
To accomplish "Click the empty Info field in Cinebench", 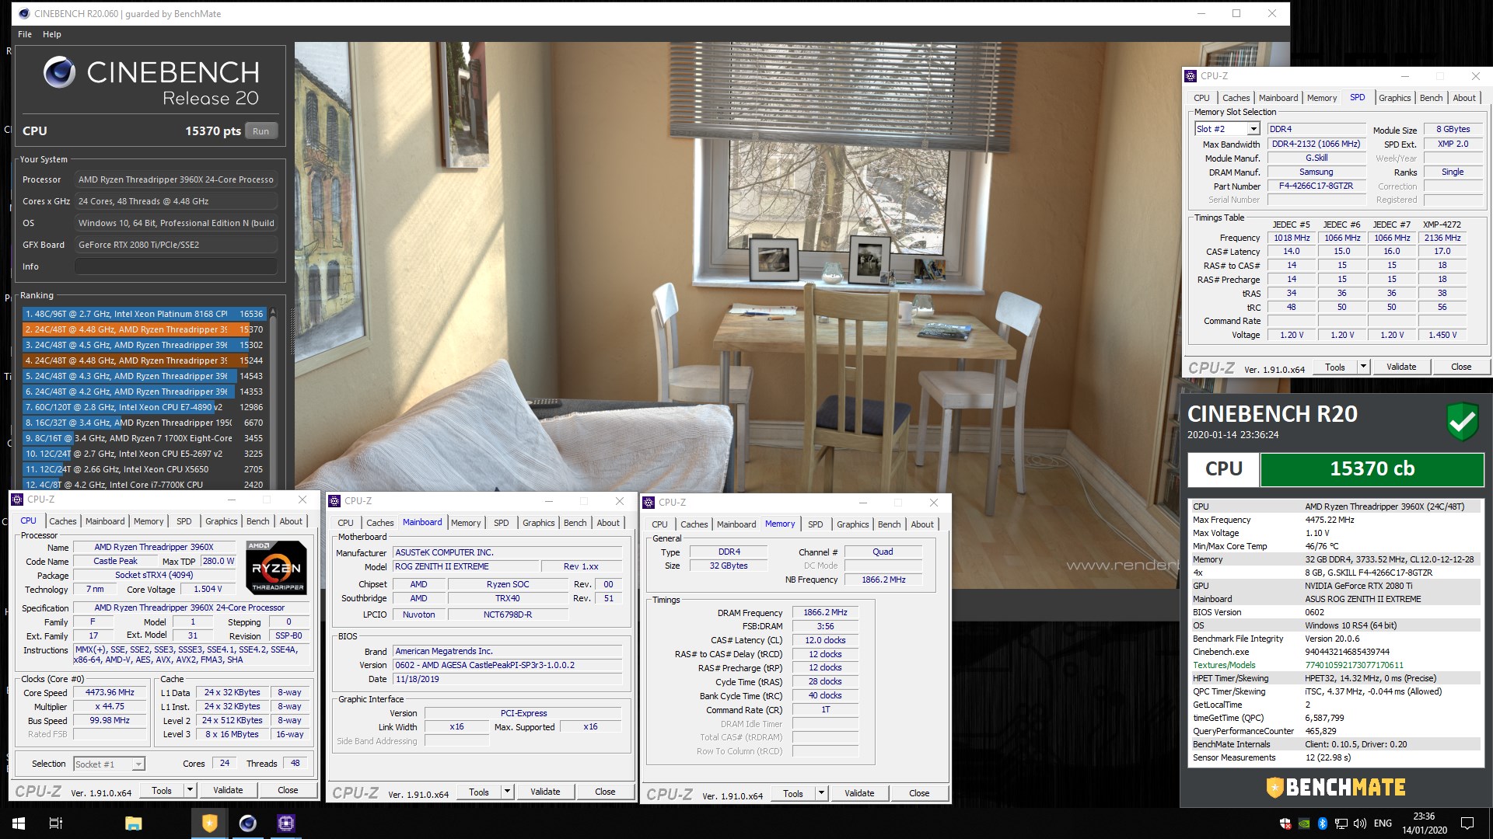I will (177, 266).
